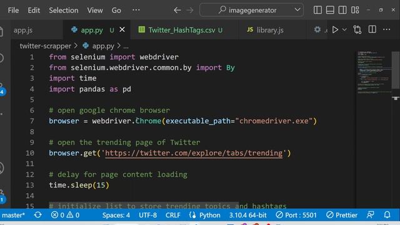Click the gear icon in the editor toolbar
Screen dimensions: 400x225
pyautogui.click(x=317, y=29)
